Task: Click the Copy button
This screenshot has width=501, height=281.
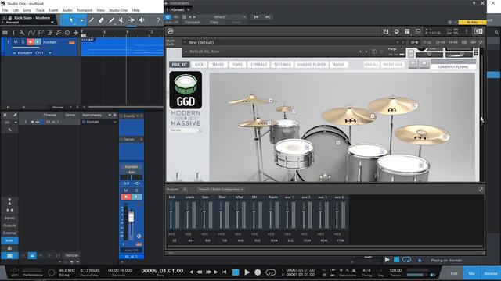Action: (x=214, y=23)
